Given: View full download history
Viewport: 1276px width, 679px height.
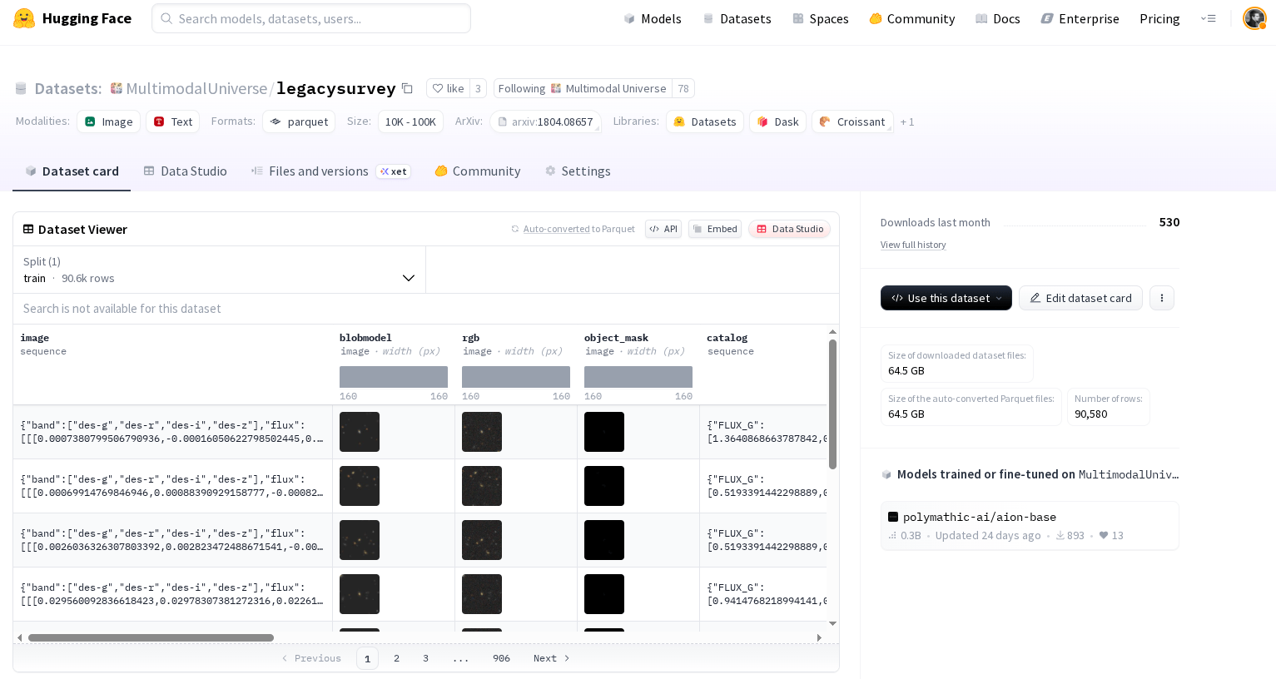Looking at the screenshot, I should [x=913, y=245].
